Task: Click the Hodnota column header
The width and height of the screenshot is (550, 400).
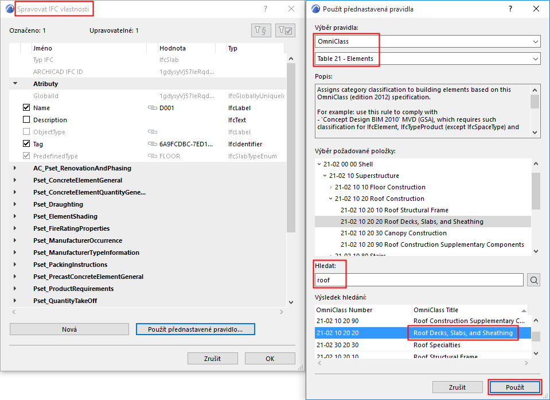Action: point(186,48)
